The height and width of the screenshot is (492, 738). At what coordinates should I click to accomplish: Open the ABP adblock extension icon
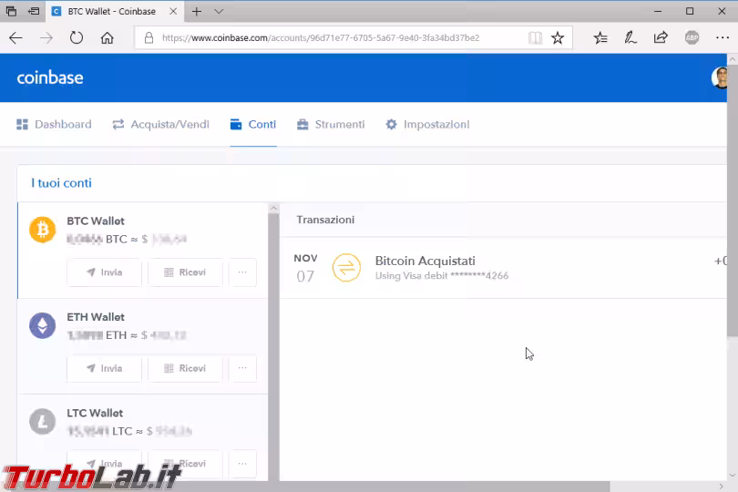692,37
